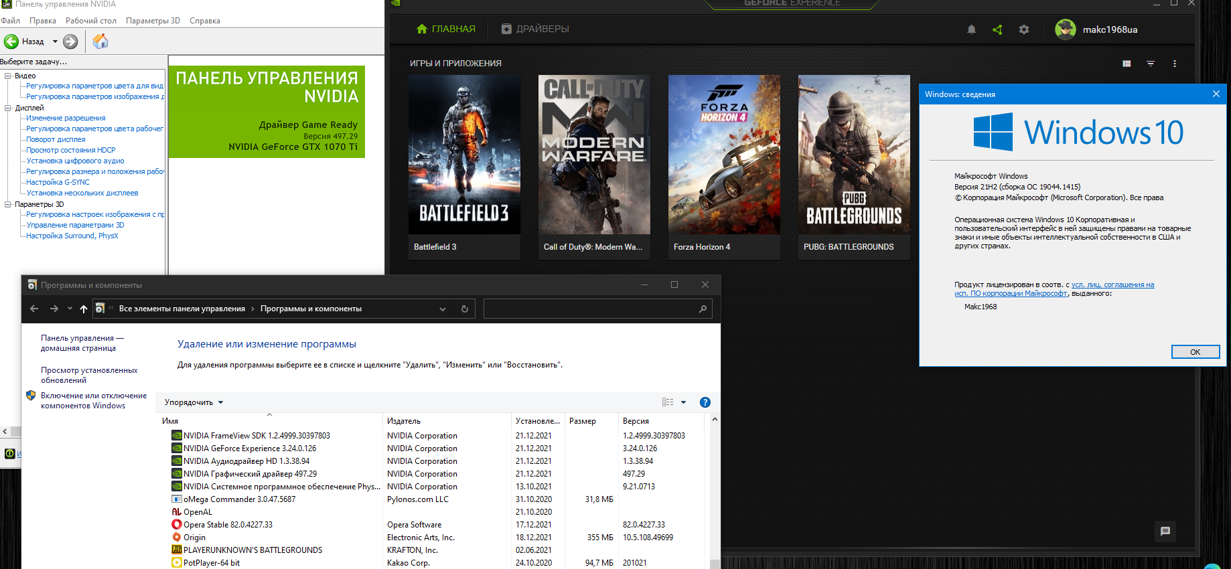Open the view options dropdown arrow
Screen dimensions: 1231x569
pos(683,402)
